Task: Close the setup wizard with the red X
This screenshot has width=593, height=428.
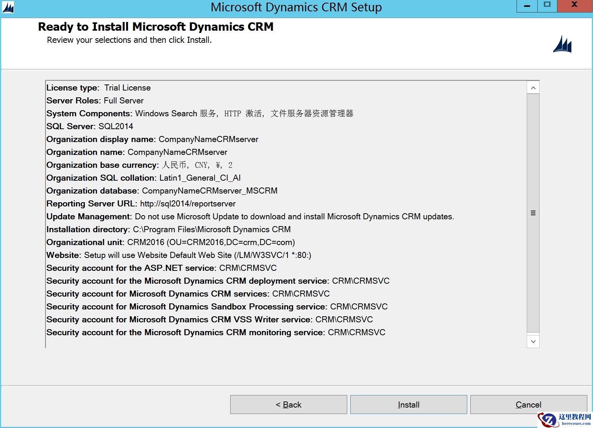Action: click(574, 5)
